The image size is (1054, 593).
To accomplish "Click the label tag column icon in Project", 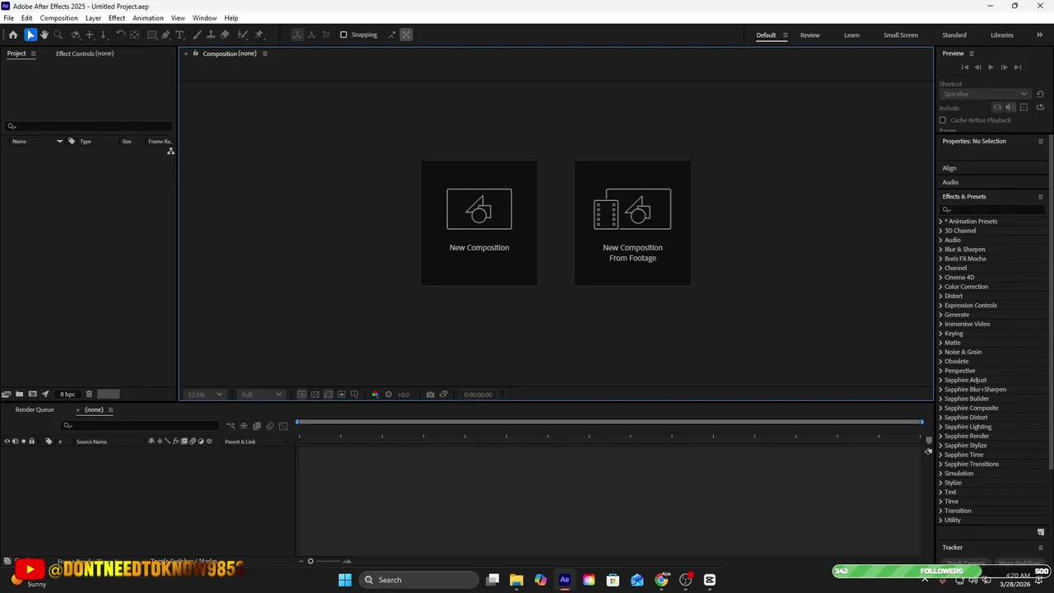I will (x=72, y=141).
